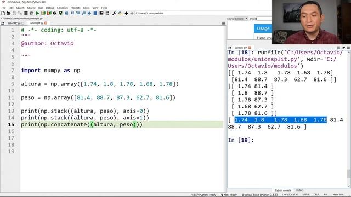Click the In [19]: console prompt
This screenshot has width=351, height=197.
click(x=241, y=140)
